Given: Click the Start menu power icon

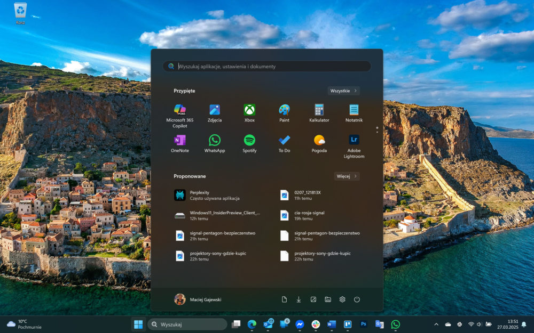Looking at the screenshot, I should point(357,299).
